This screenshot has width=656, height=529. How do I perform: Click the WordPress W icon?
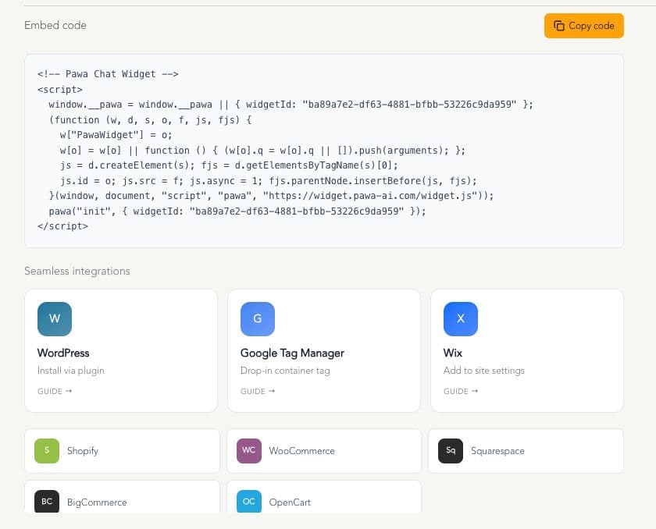pos(55,319)
